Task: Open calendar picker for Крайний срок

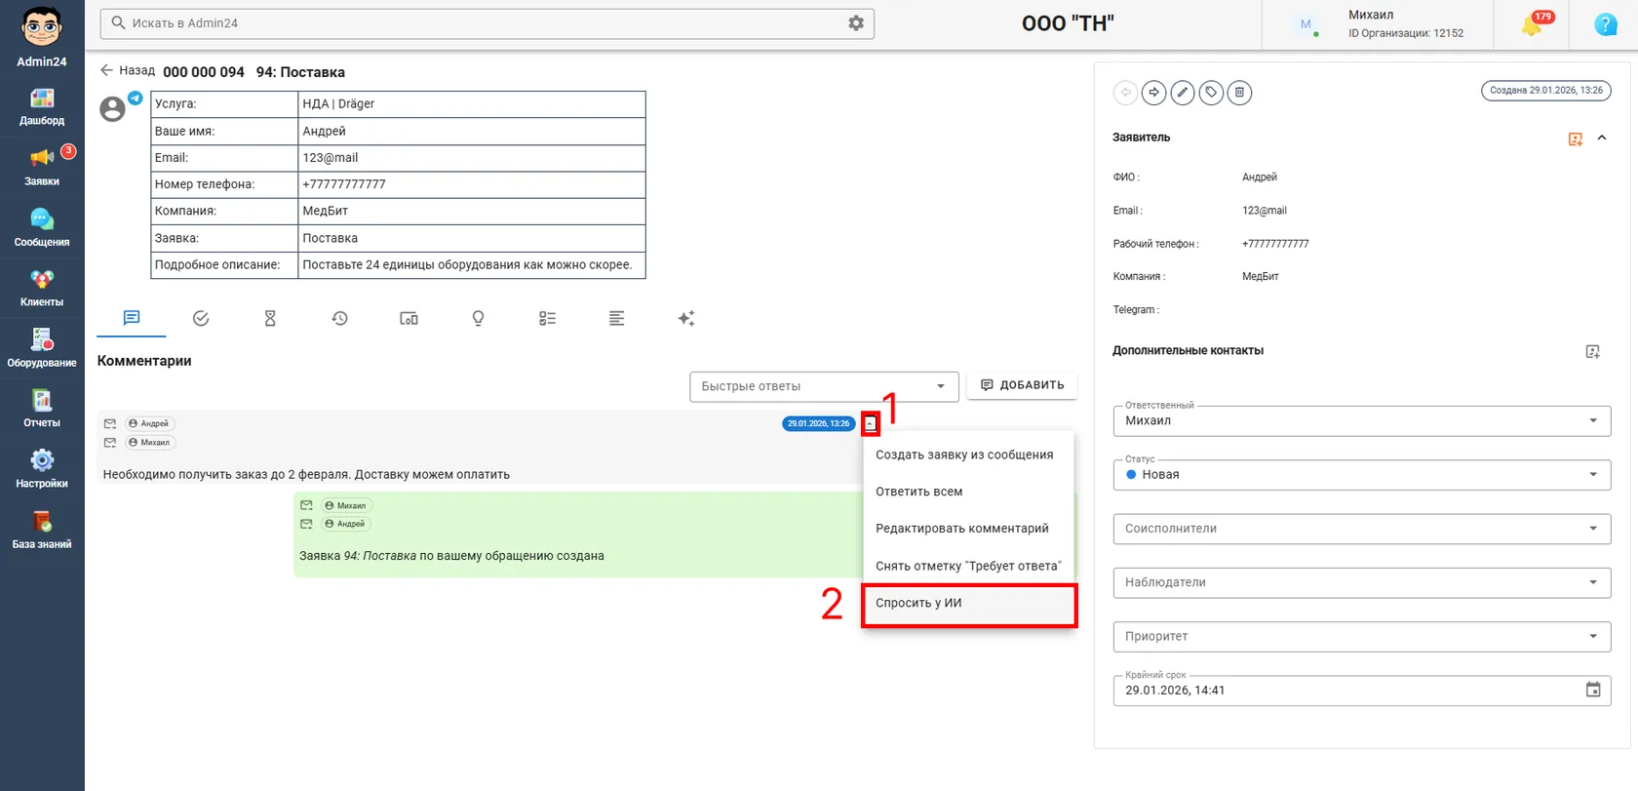Action: tap(1593, 690)
